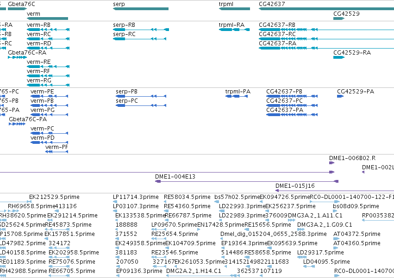Click the CG42529 gene label
The width and height of the screenshot is (394, 278).
[x=346, y=14]
